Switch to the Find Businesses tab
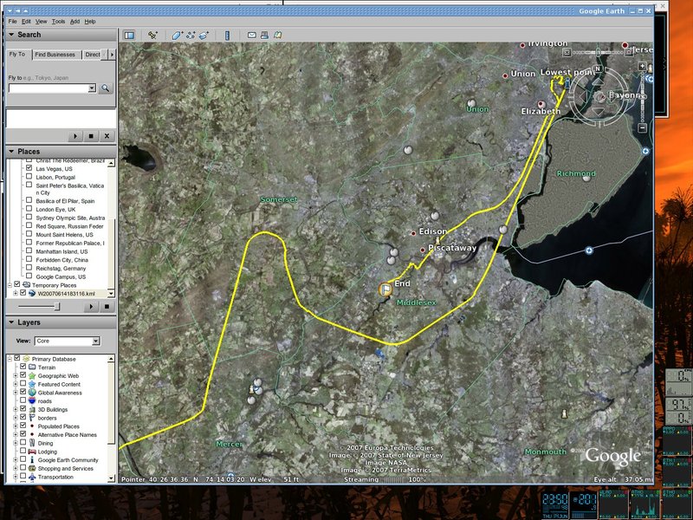The height and width of the screenshot is (520, 693). (55, 55)
